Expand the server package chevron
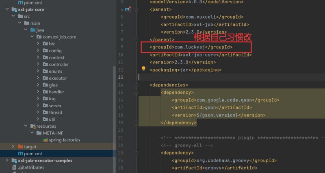This screenshot has width=325, height=173. pyautogui.click(x=38, y=105)
